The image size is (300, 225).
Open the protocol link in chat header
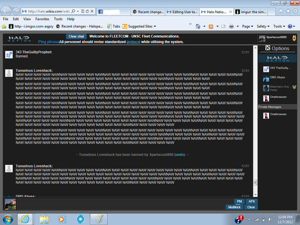[x=133, y=42]
